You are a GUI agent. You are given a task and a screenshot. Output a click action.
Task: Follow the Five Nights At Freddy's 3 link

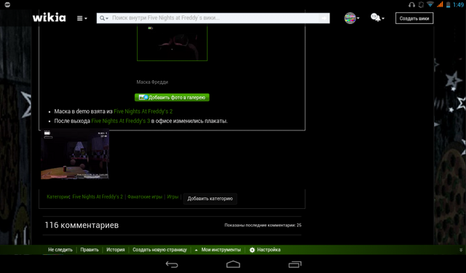120,121
